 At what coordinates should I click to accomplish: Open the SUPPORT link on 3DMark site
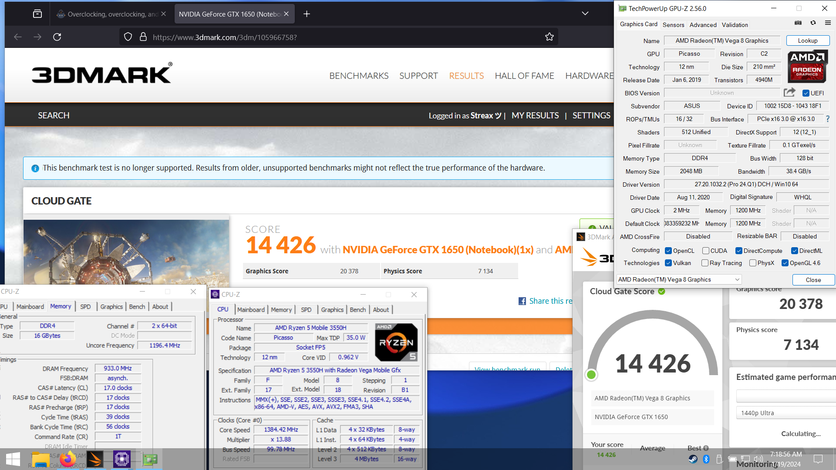[418, 76]
